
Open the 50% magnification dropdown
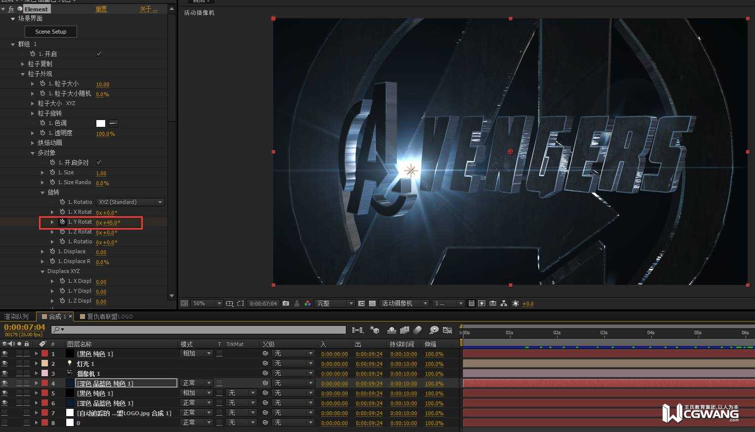point(207,303)
